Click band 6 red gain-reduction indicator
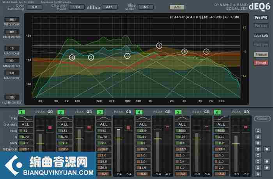Viewport: 273px width, 179px height. [x=246, y=127]
